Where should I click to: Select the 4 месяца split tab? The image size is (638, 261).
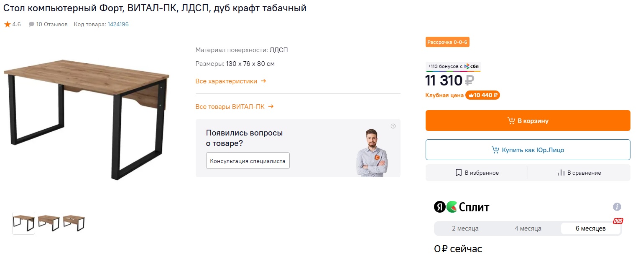[x=528, y=228]
